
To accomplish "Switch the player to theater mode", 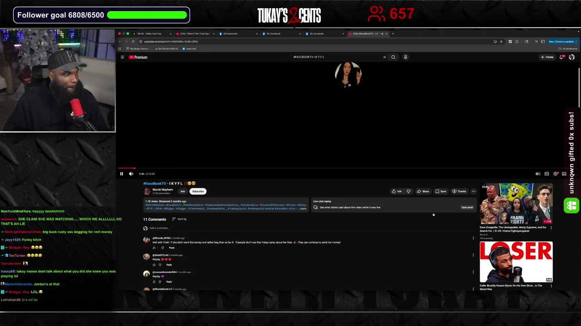I will [564, 174].
